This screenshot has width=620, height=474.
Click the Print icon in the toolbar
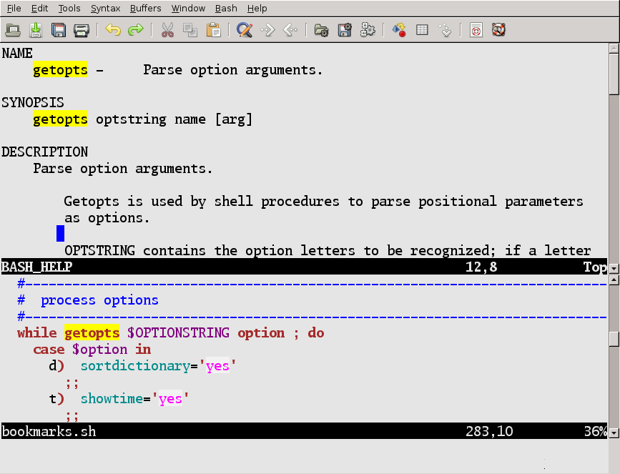click(82, 30)
